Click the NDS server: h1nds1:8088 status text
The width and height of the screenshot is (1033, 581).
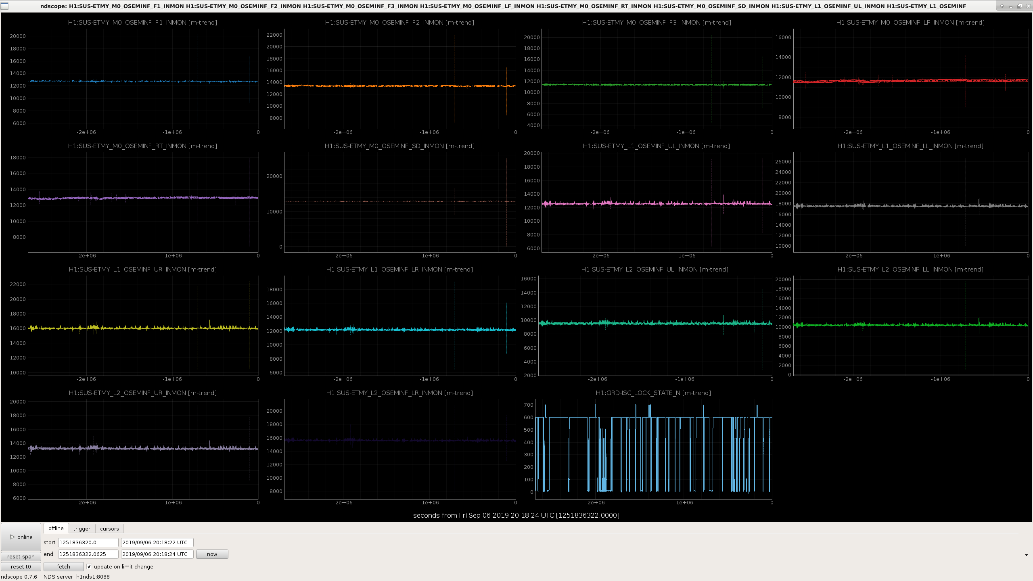[x=77, y=577]
